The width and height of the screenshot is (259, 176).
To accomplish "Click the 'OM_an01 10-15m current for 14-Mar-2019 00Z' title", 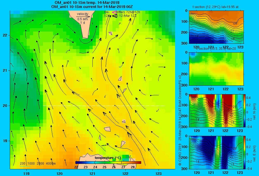I will [92, 7].
